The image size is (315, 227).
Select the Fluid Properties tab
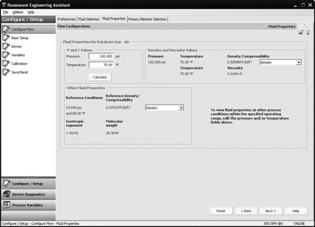tap(114, 19)
